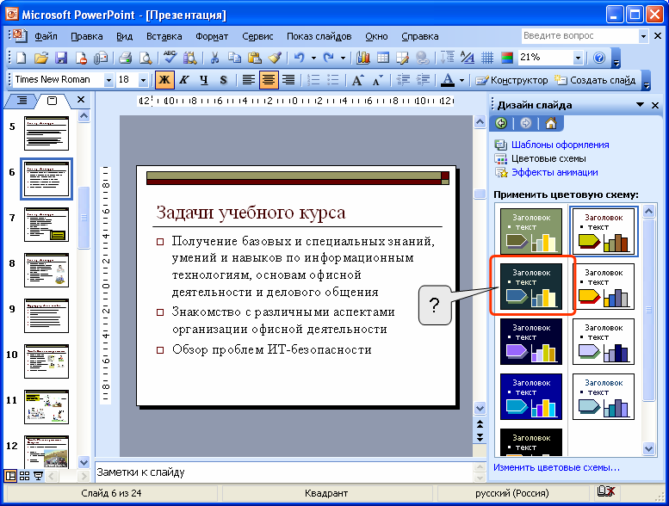Screen dimensions: 669x506
Task: Go back with the task pane Back arrow
Action: tap(501, 124)
